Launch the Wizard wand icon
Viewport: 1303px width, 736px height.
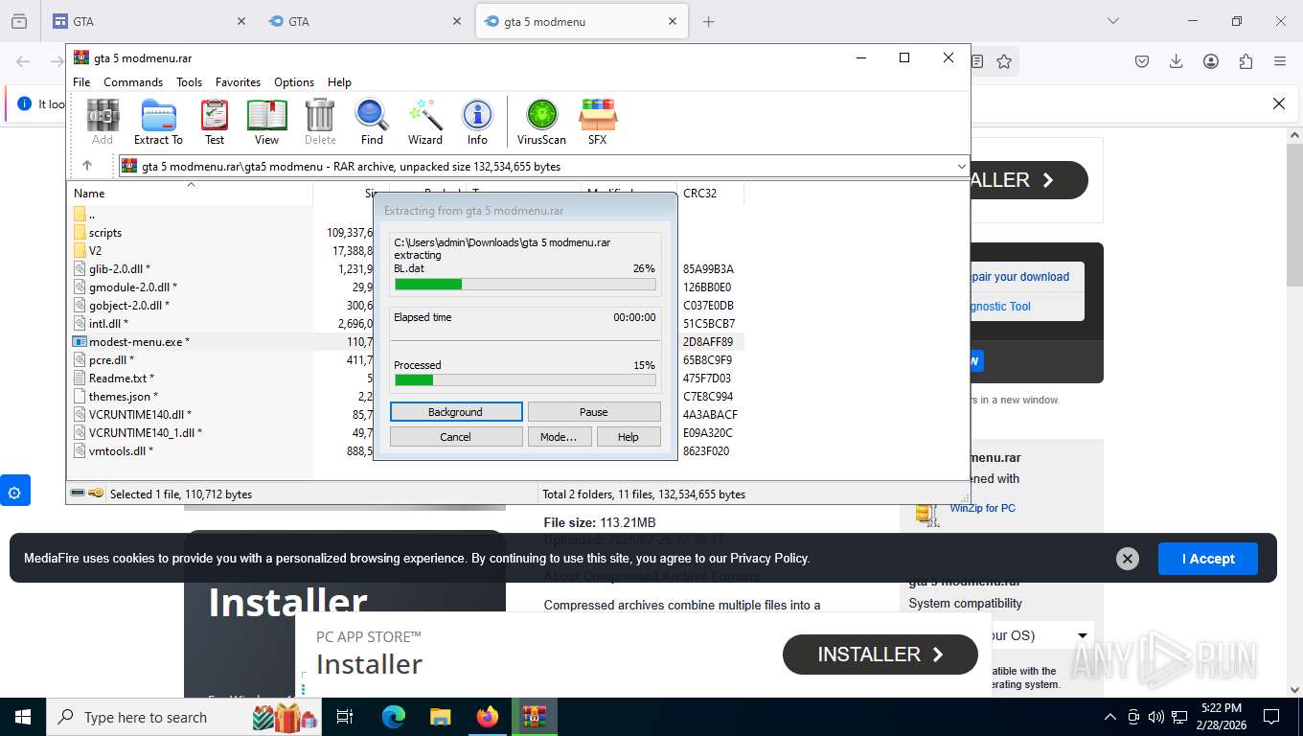coord(425,122)
